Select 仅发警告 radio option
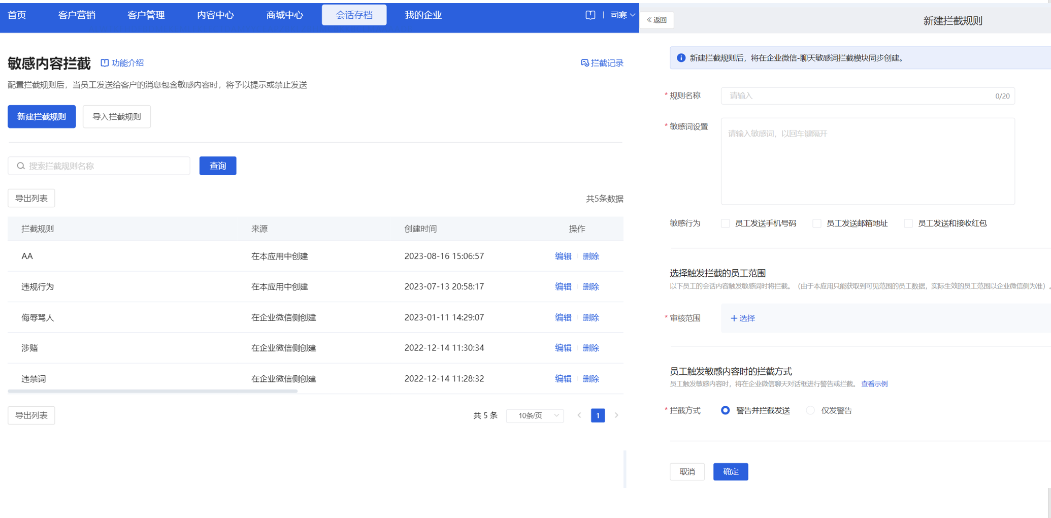Image resolution: width=1051 pixels, height=518 pixels. coord(810,410)
